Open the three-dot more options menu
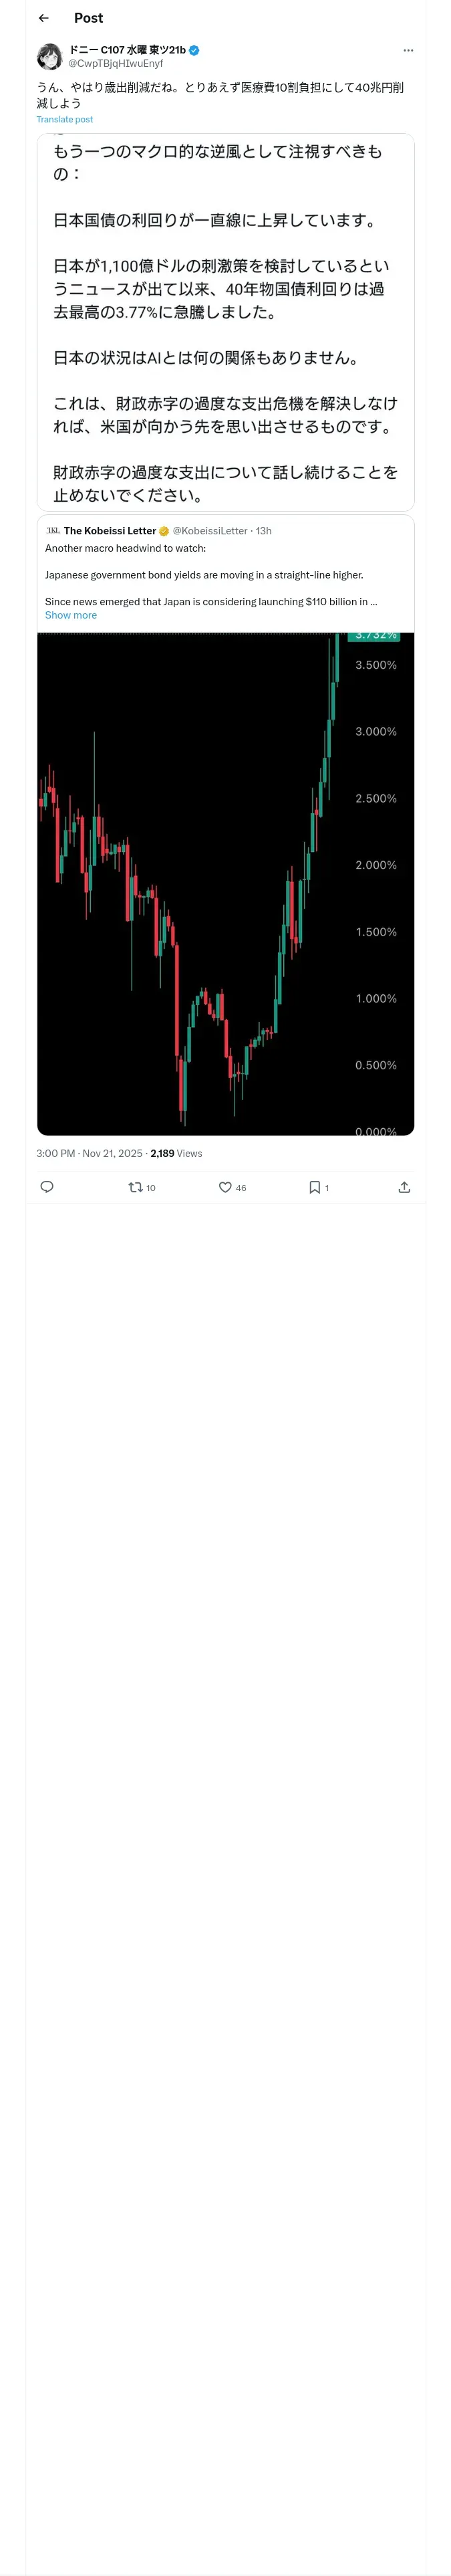 pos(407,50)
